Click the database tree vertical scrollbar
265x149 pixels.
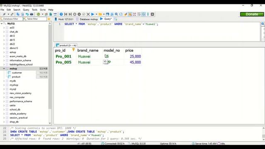[x=50, y=67]
